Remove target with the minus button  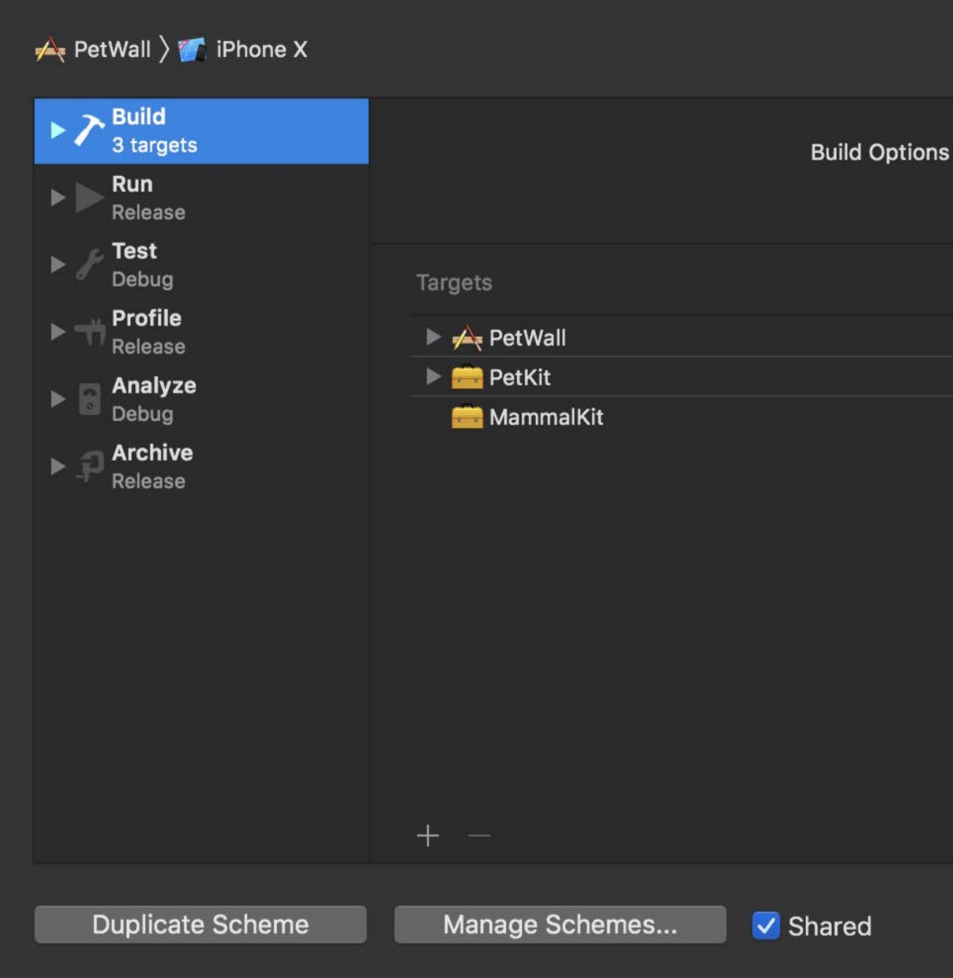tap(479, 836)
